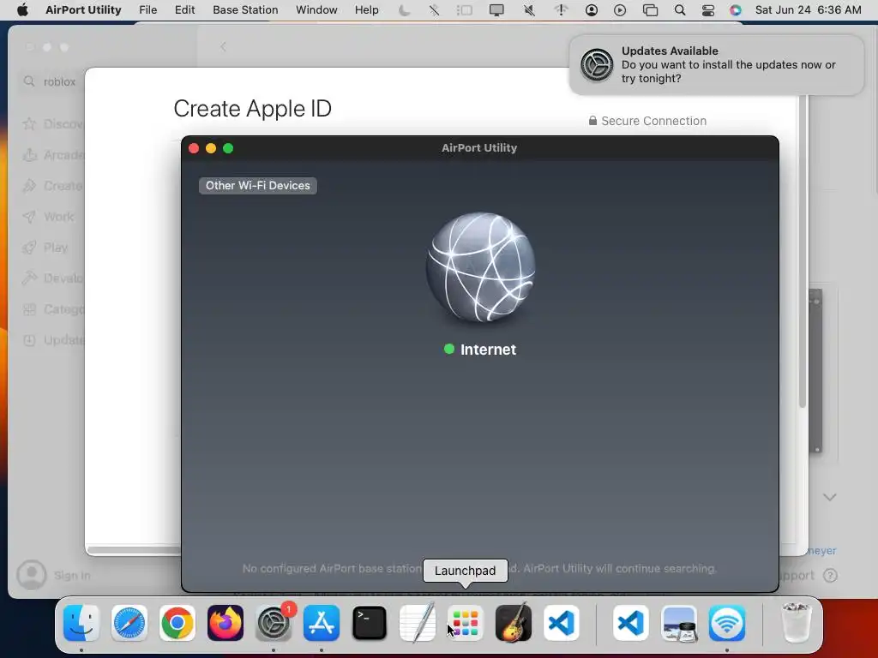This screenshot has width=878, height=658.
Task: Launch Safari from the Dock
Action: (129, 623)
